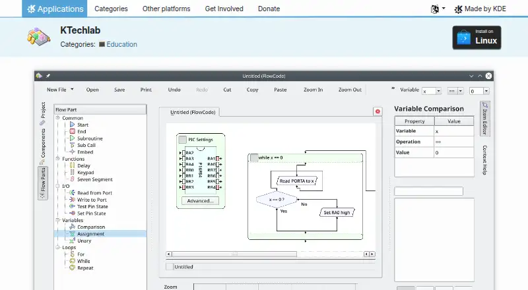Open the Donate page

(269, 9)
